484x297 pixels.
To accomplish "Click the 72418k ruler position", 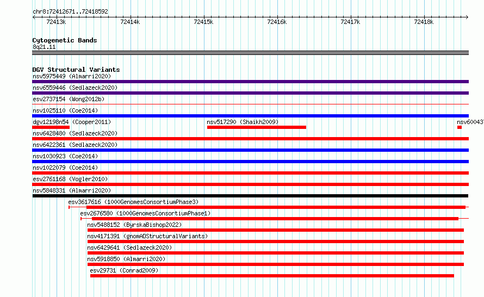I will point(424,22).
